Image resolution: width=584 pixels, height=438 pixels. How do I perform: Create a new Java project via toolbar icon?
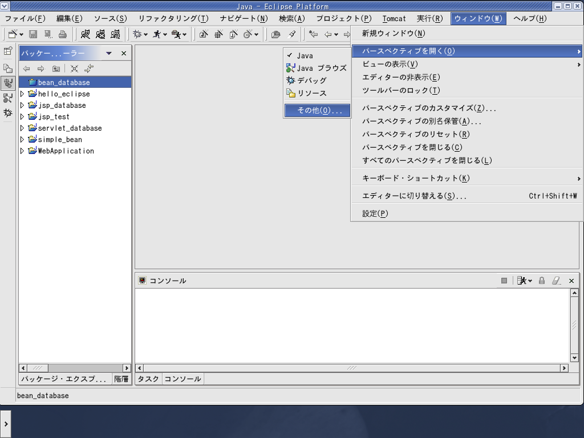pyautogui.click(x=204, y=34)
